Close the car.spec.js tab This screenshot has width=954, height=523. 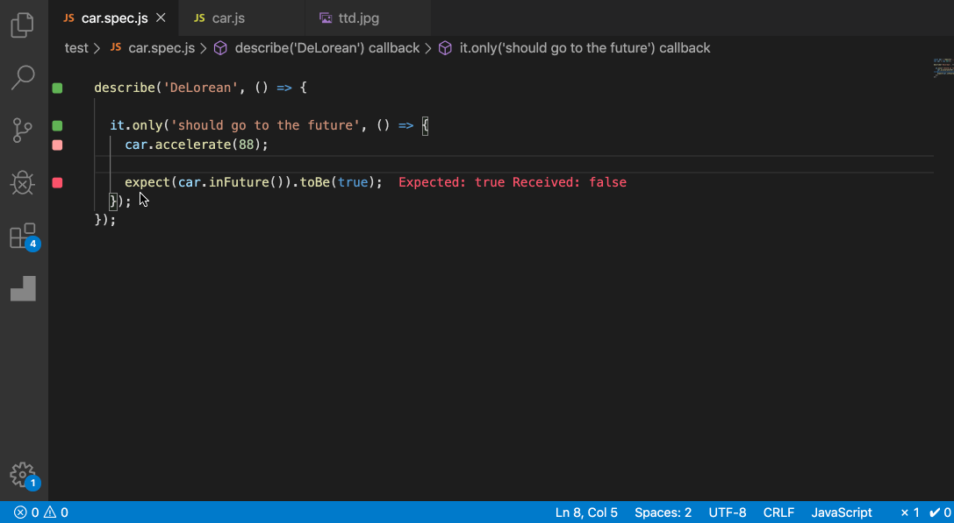tap(161, 18)
